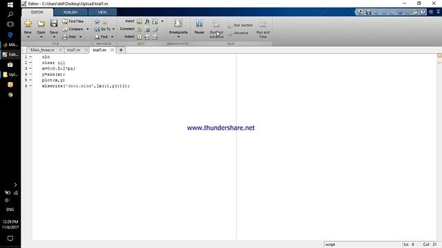Click the xlswrite line of code
The height and width of the screenshot is (248, 442).
tap(86, 86)
